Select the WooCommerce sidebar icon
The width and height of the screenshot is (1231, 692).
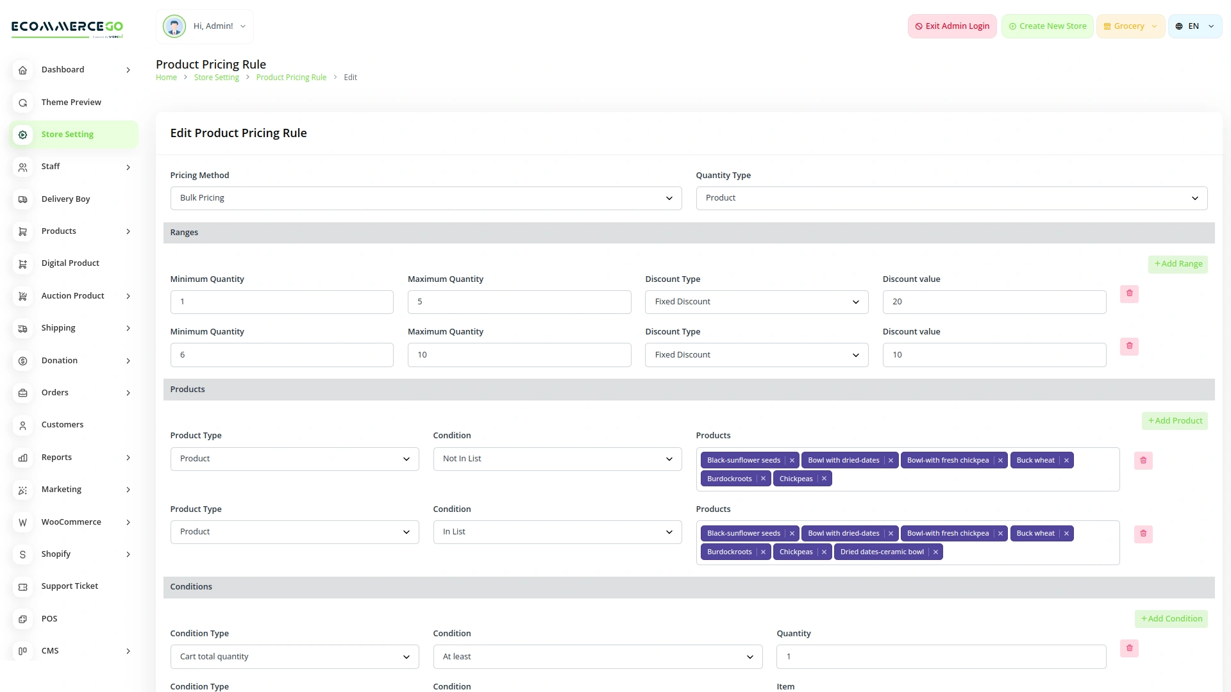pos(23,522)
